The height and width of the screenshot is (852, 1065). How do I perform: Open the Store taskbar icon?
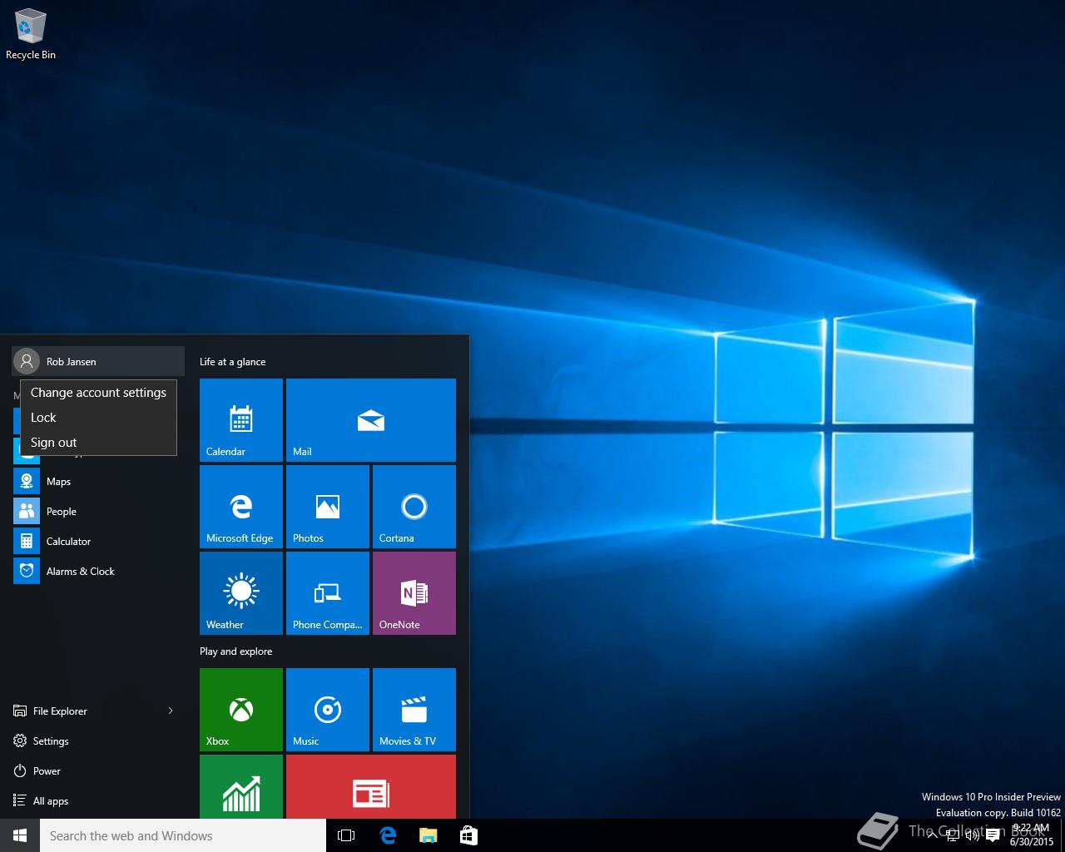(468, 835)
